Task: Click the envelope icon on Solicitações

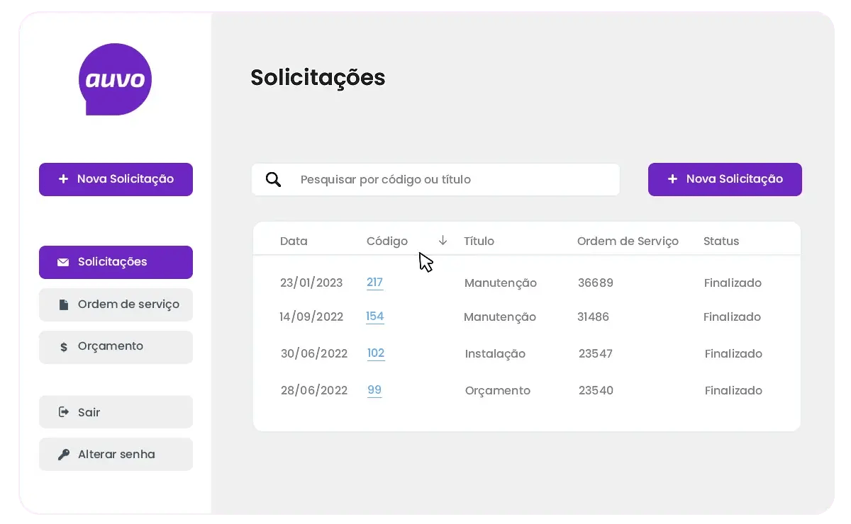Action: click(63, 262)
